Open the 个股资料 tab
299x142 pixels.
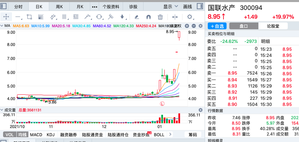point(111,7)
